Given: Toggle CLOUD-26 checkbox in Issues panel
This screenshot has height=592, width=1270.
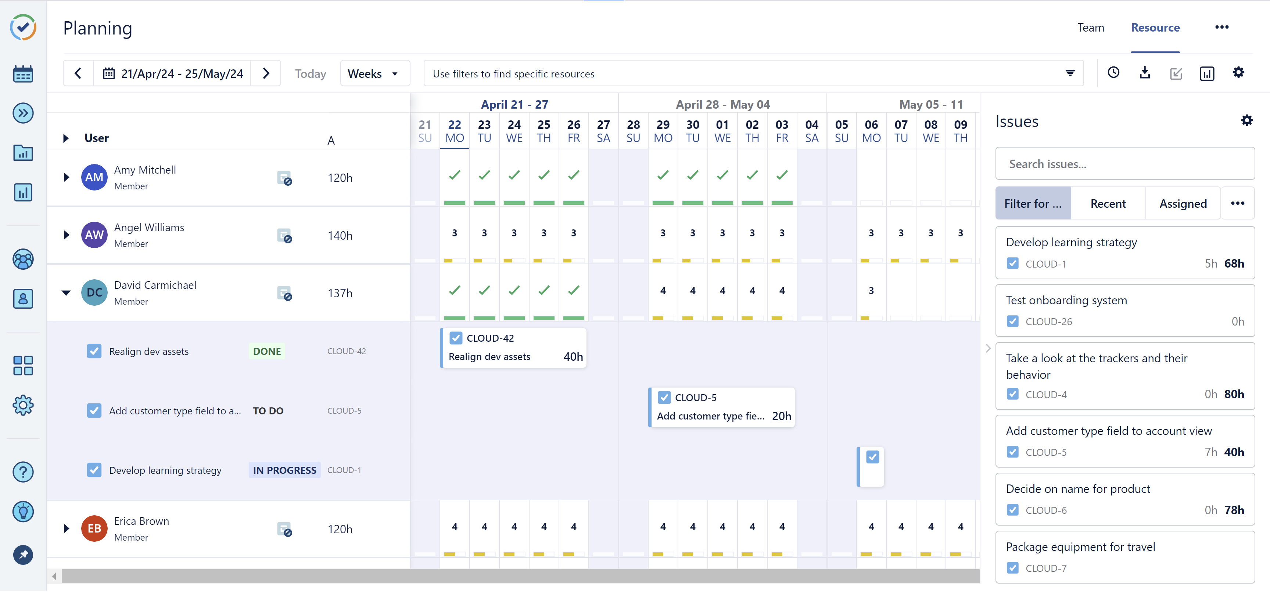Looking at the screenshot, I should click(x=1013, y=322).
